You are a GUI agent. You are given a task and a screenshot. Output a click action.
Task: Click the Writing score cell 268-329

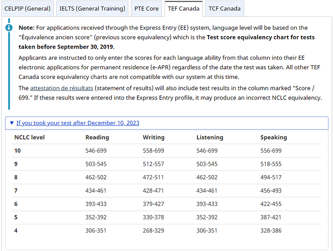click(x=153, y=231)
